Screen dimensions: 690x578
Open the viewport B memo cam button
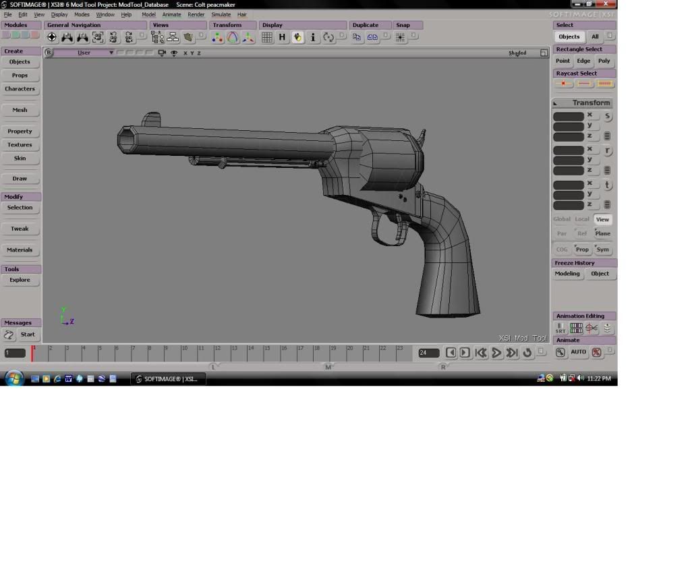[49, 53]
